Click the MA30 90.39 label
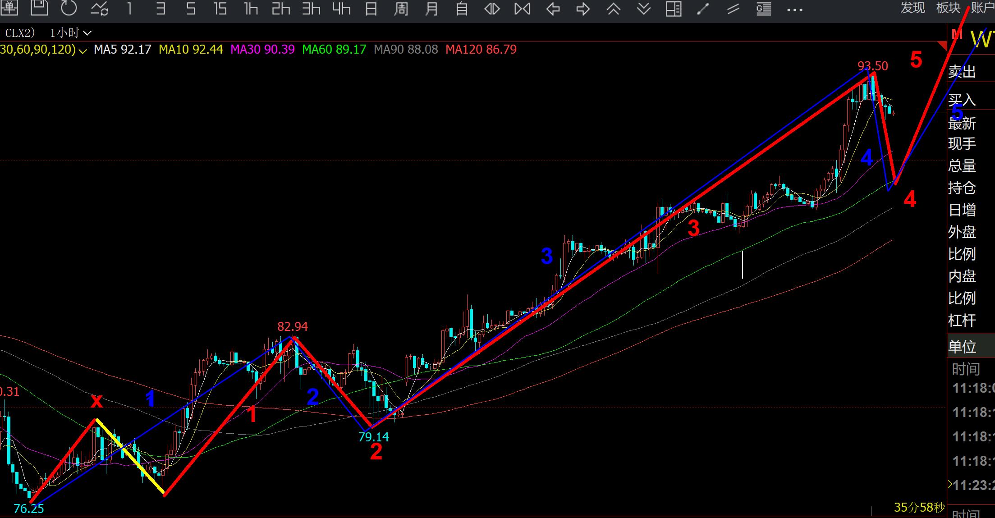Screen dimensions: 995x518 tap(262, 49)
